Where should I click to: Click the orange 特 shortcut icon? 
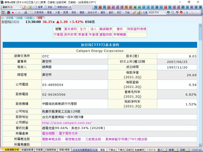pos(126,7)
